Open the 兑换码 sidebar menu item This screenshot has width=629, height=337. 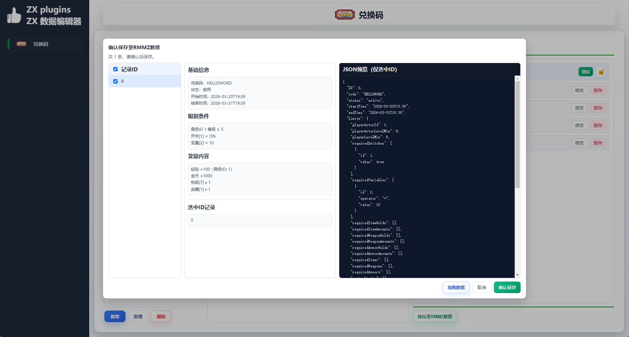coord(45,44)
